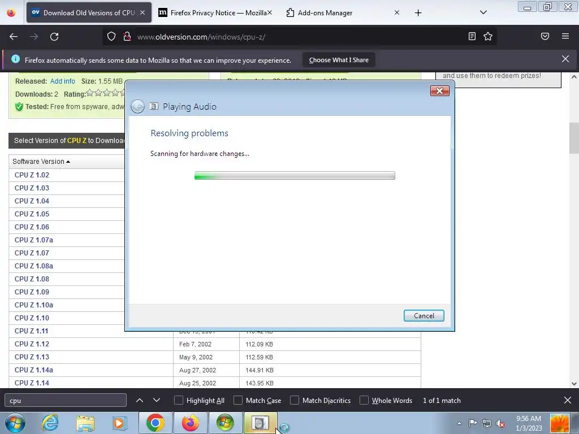The height and width of the screenshot is (434, 579).
Task: Toggle reader view icon in address bar
Action: [472, 36]
